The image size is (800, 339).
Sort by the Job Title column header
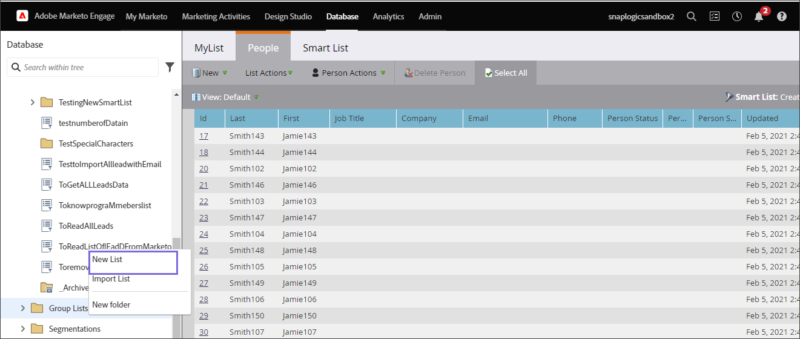(x=363, y=118)
